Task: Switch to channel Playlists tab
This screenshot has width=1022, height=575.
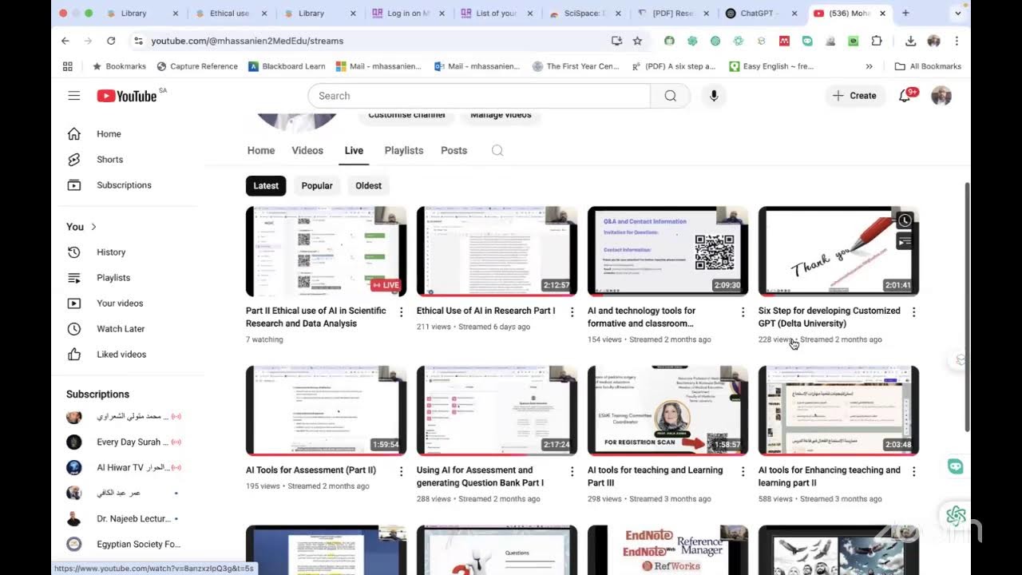Action: (x=404, y=150)
